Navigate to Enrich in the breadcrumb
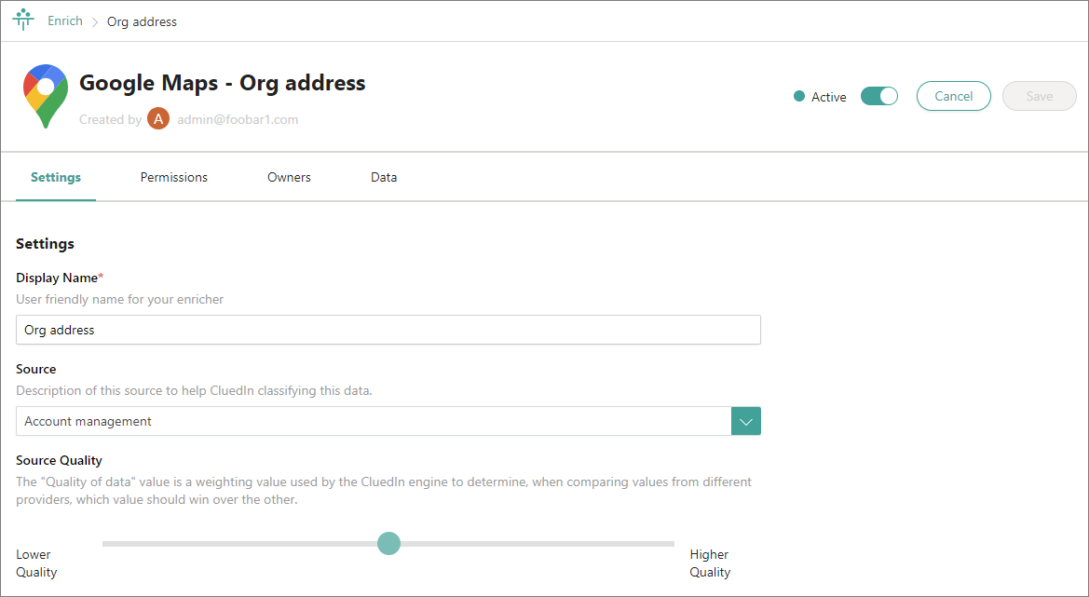The width and height of the screenshot is (1089, 597). pos(65,20)
